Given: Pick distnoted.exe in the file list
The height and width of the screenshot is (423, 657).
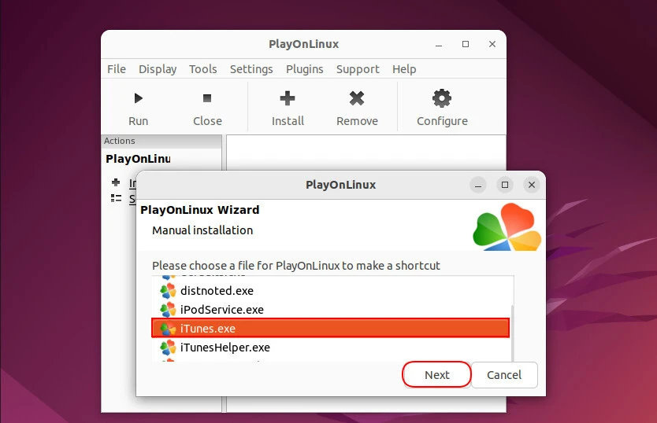Looking at the screenshot, I should click(x=217, y=290).
